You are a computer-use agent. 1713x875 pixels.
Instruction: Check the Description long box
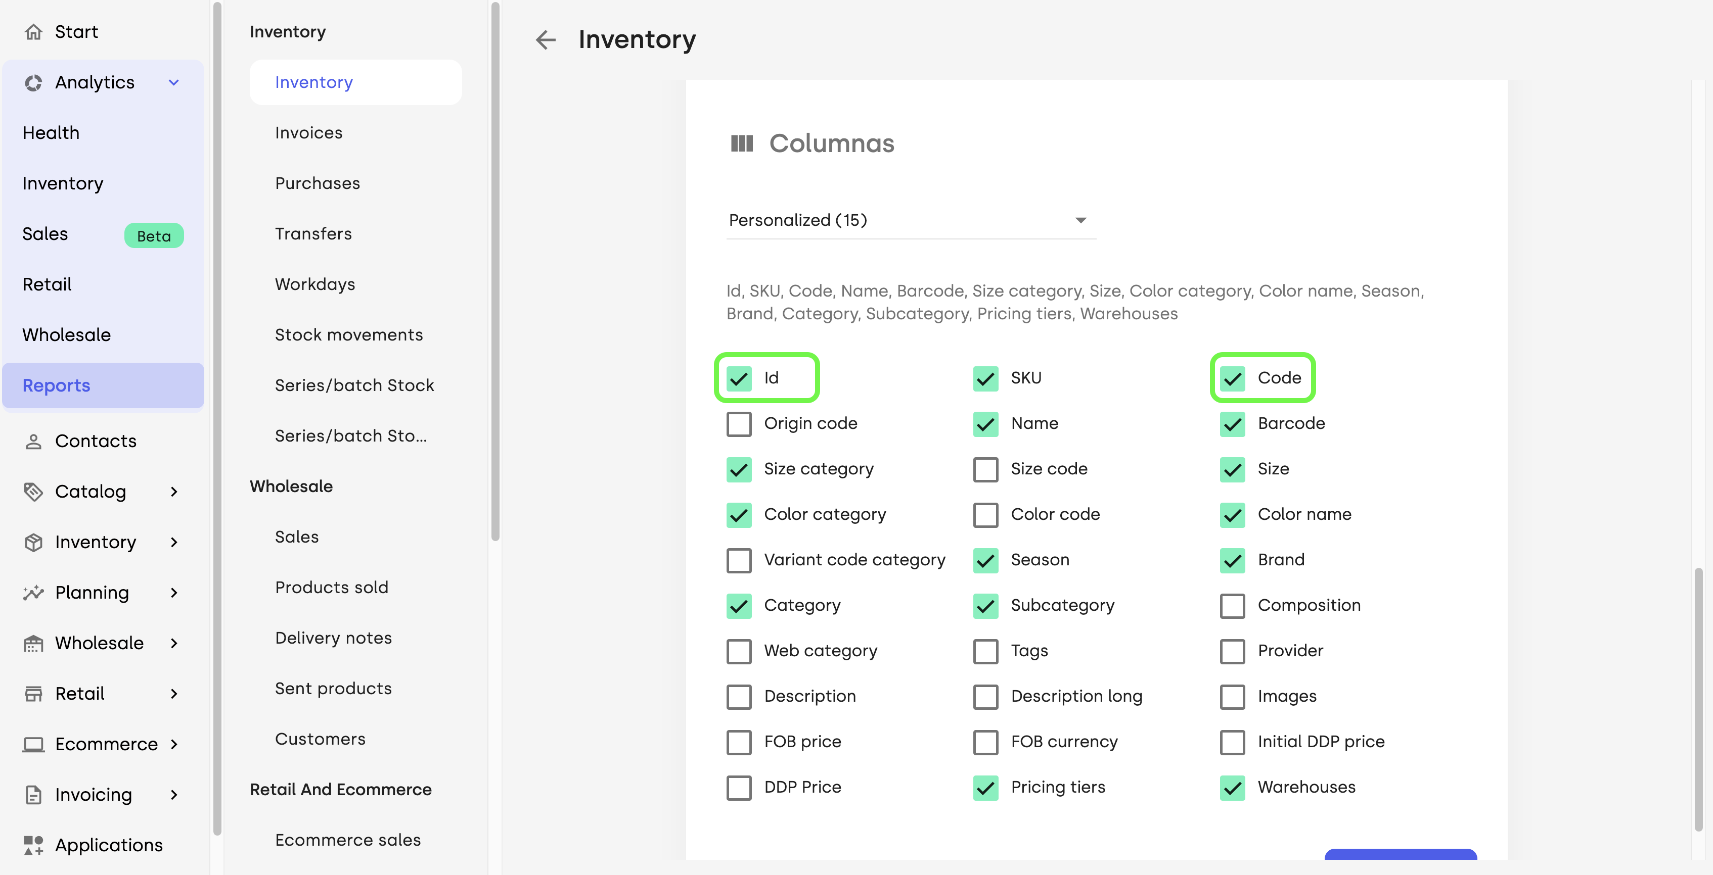point(985,697)
